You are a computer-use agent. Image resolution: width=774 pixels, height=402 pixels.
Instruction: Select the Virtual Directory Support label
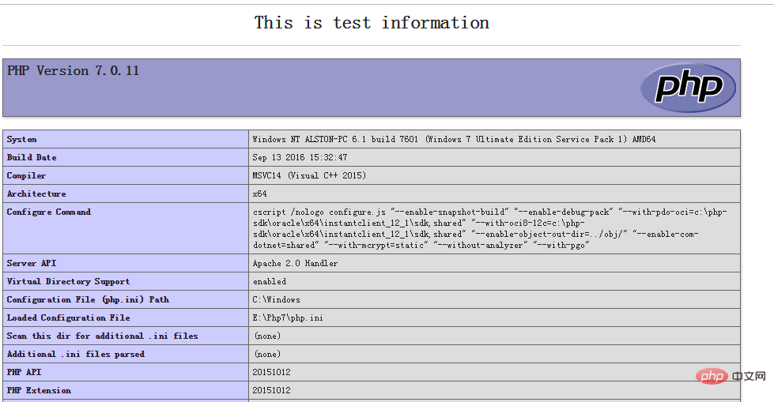coord(68,282)
